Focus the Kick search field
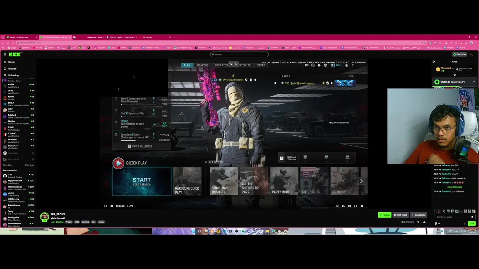The width and height of the screenshot is (479, 269). (x=239, y=55)
